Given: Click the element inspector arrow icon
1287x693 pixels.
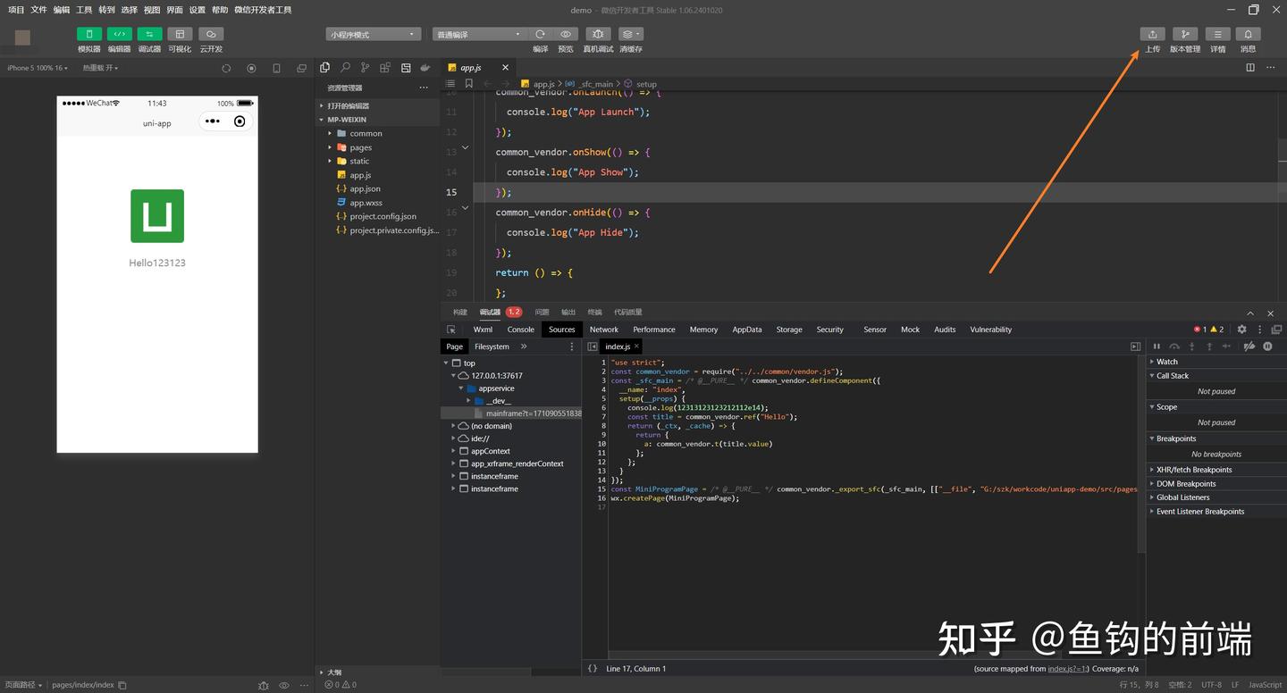Looking at the screenshot, I should point(451,330).
